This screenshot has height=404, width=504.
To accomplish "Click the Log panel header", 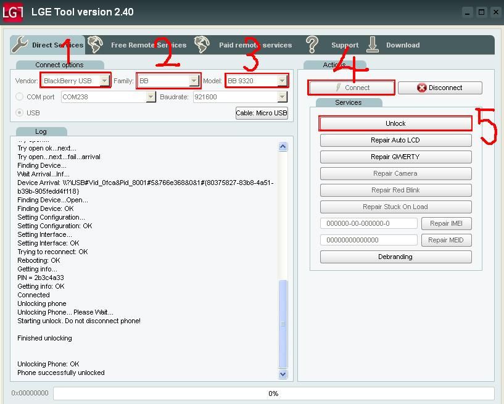I will [41, 131].
